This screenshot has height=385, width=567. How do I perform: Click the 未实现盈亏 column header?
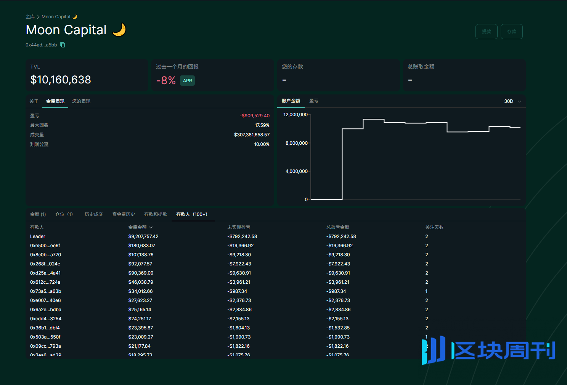(x=239, y=227)
